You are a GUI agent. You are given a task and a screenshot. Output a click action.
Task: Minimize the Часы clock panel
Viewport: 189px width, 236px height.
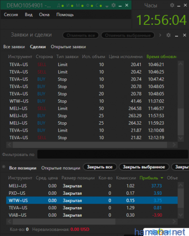(x=179, y=6)
